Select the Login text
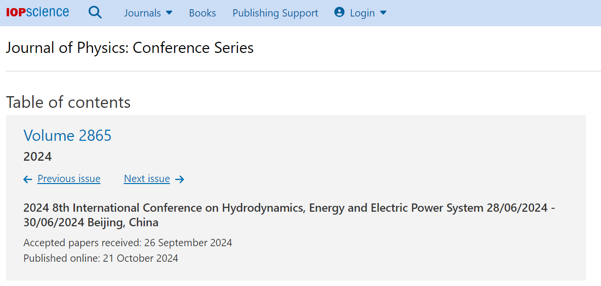Viewport: 601px width, 286px height. tap(363, 13)
